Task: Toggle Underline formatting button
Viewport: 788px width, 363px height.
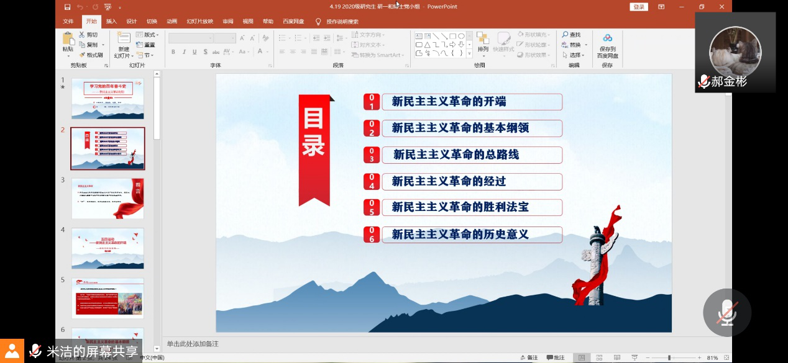Action: [195, 52]
